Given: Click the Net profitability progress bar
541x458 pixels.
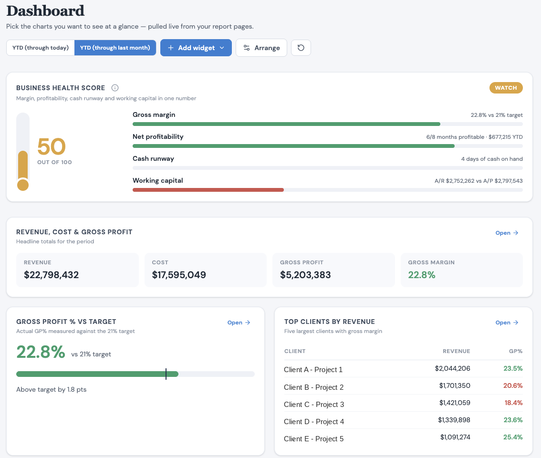Looking at the screenshot, I should [x=327, y=146].
